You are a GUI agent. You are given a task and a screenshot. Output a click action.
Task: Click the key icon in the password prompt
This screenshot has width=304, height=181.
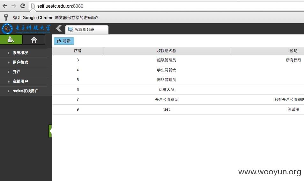point(6,17)
